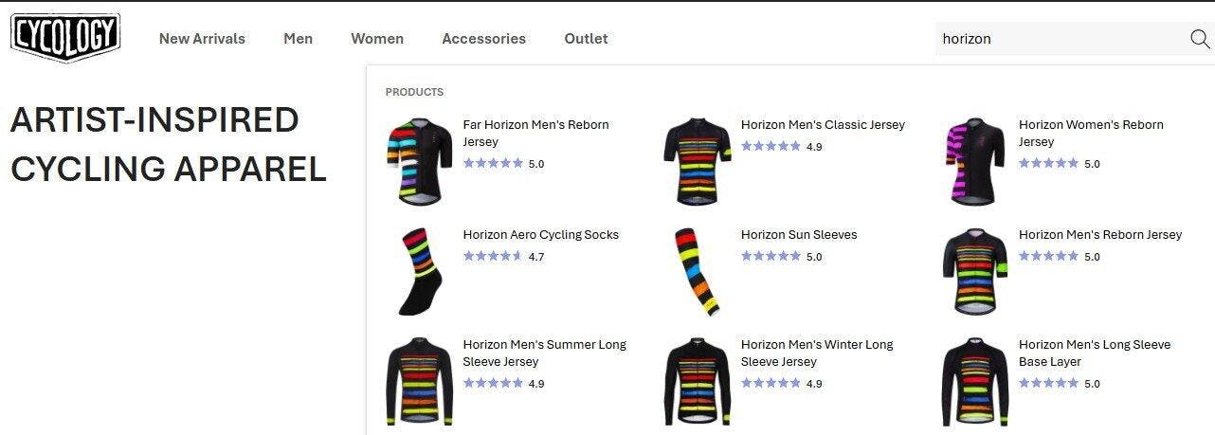The image size is (1215, 435).
Task: Click Horizon Men's Winter Long Sleeve thumbnail
Action: pos(698,381)
